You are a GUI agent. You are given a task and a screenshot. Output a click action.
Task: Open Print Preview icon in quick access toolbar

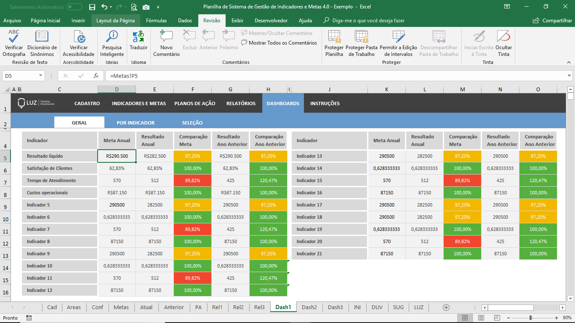pyautogui.click(x=134, y=7)
